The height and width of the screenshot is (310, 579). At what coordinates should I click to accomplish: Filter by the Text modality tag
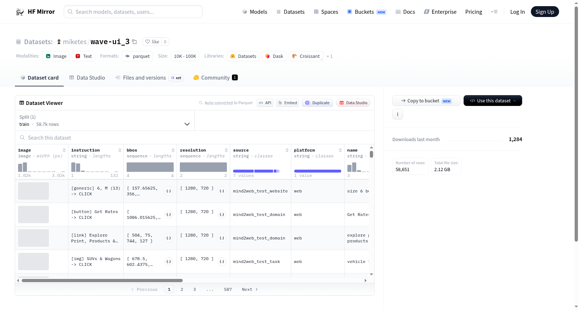[84, 56]
